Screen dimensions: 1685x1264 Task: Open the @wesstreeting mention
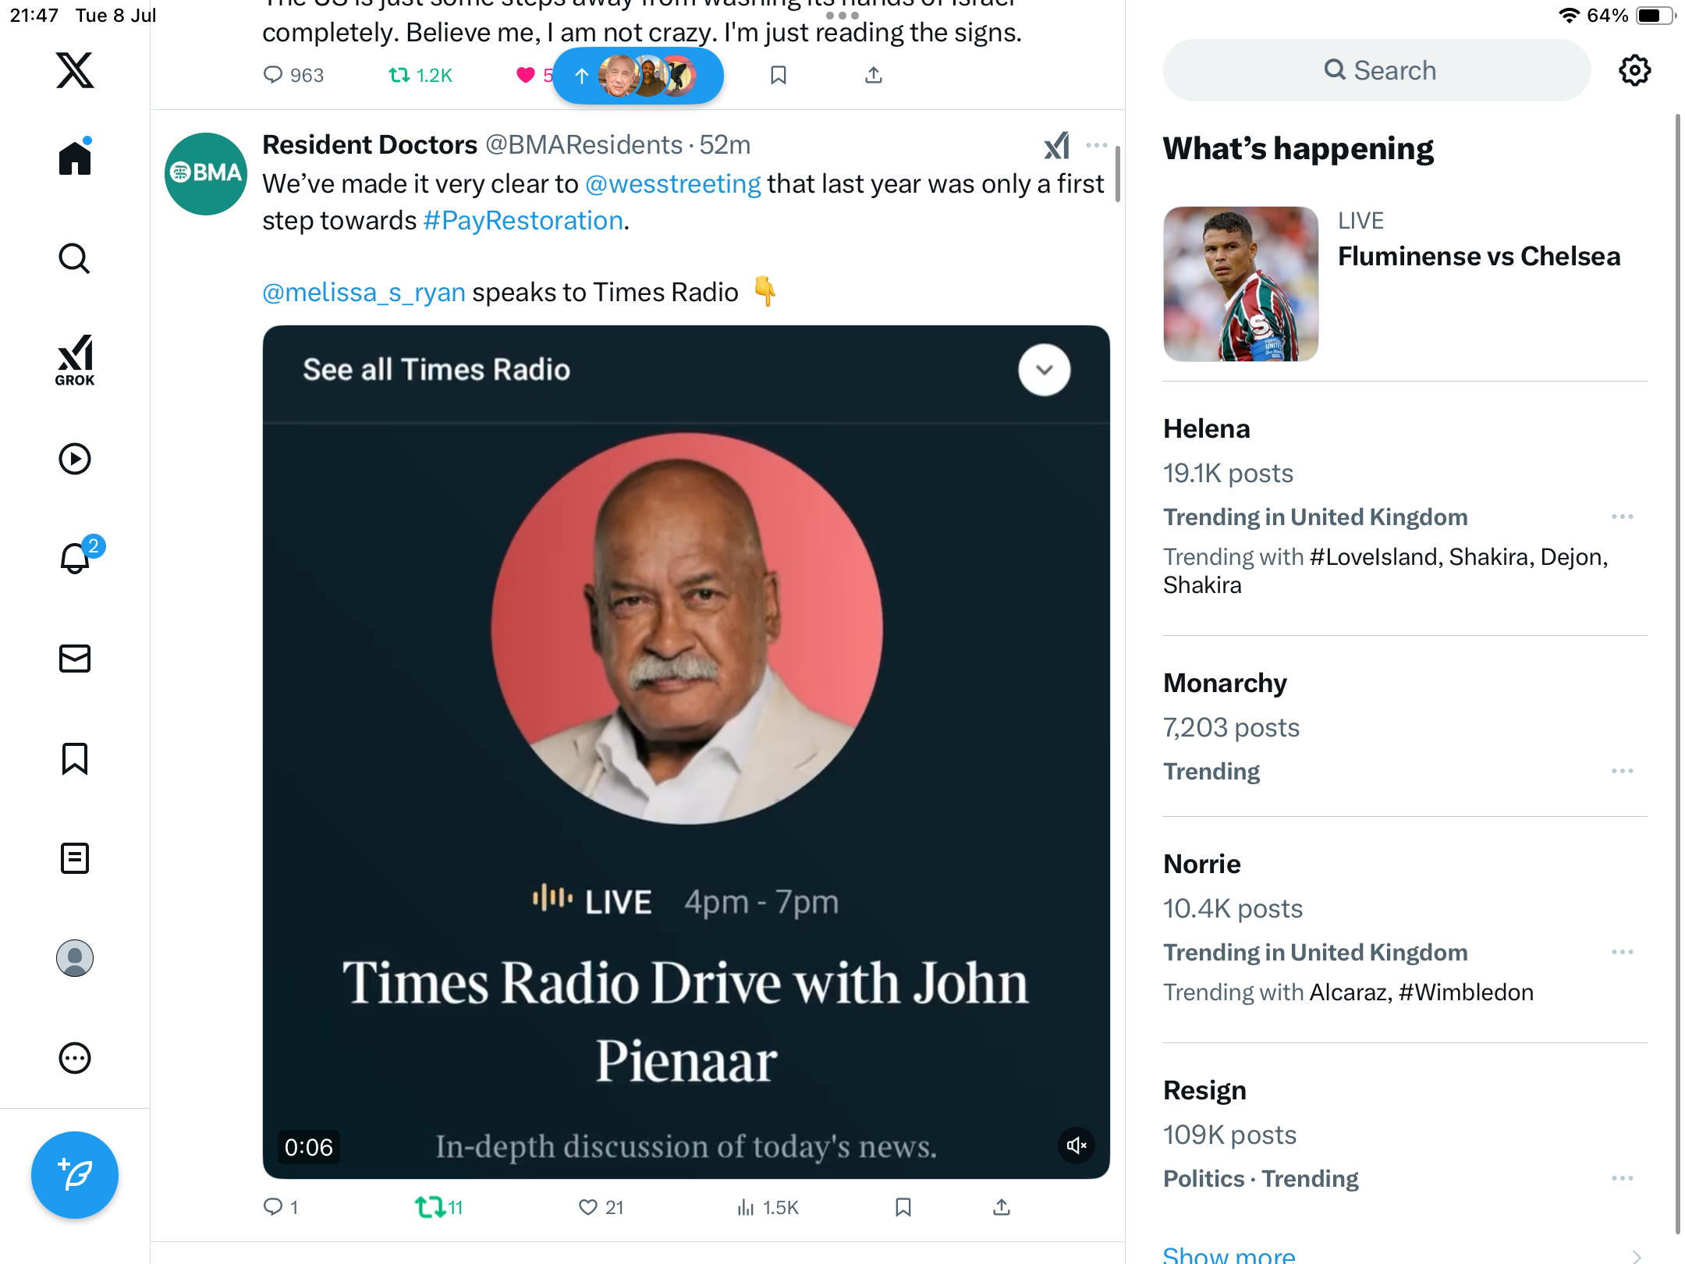(x=672, y=184)
